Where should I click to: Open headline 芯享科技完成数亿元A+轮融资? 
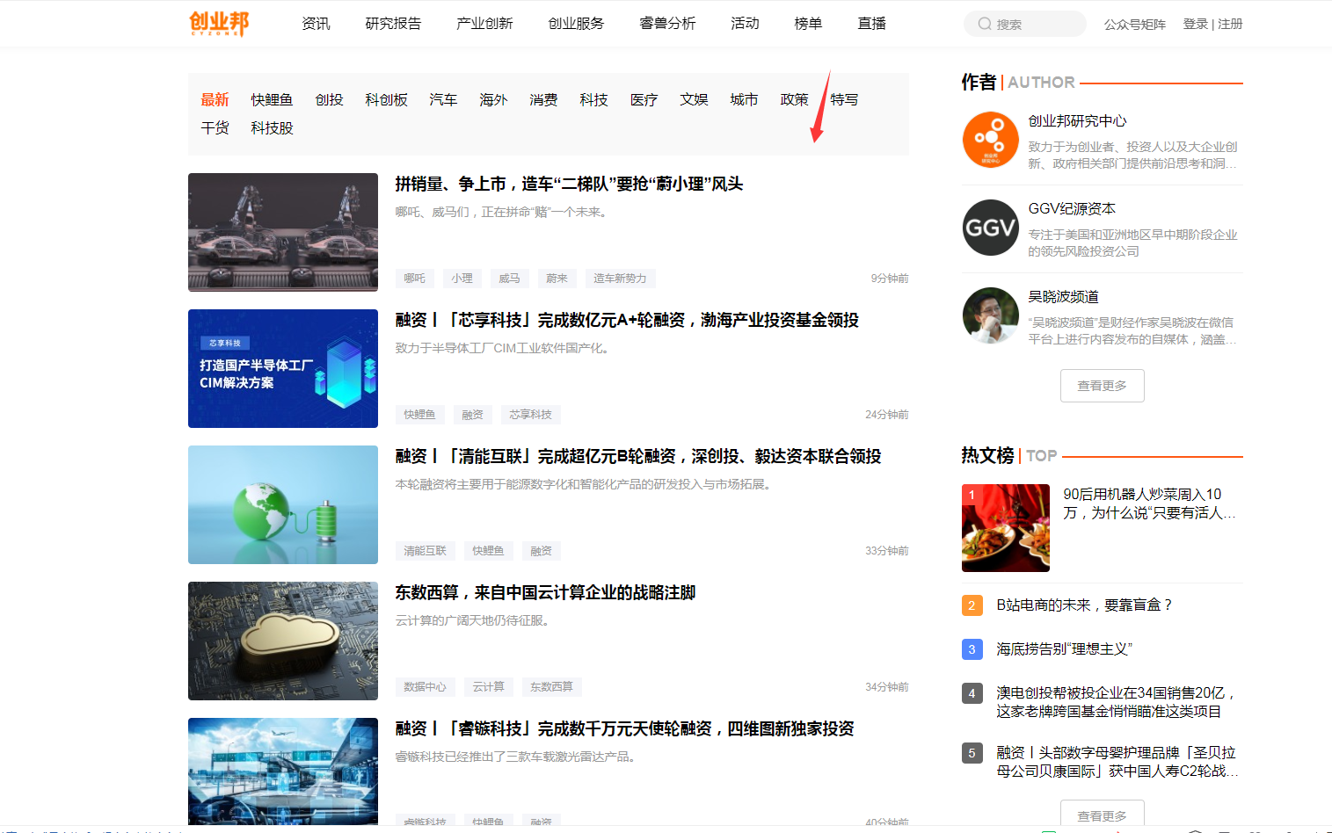click(627, 320)
